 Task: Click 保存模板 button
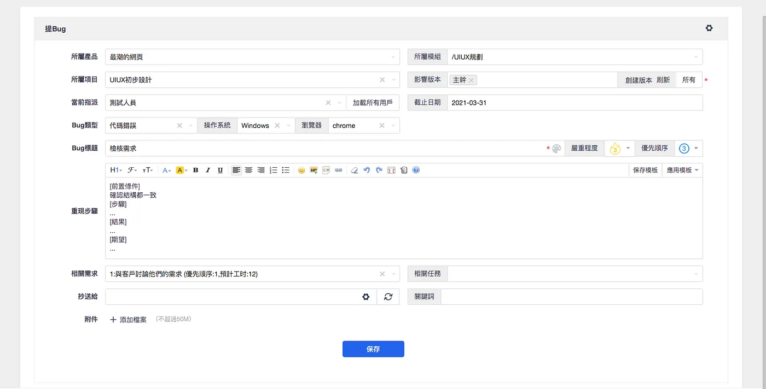point(645,170)
